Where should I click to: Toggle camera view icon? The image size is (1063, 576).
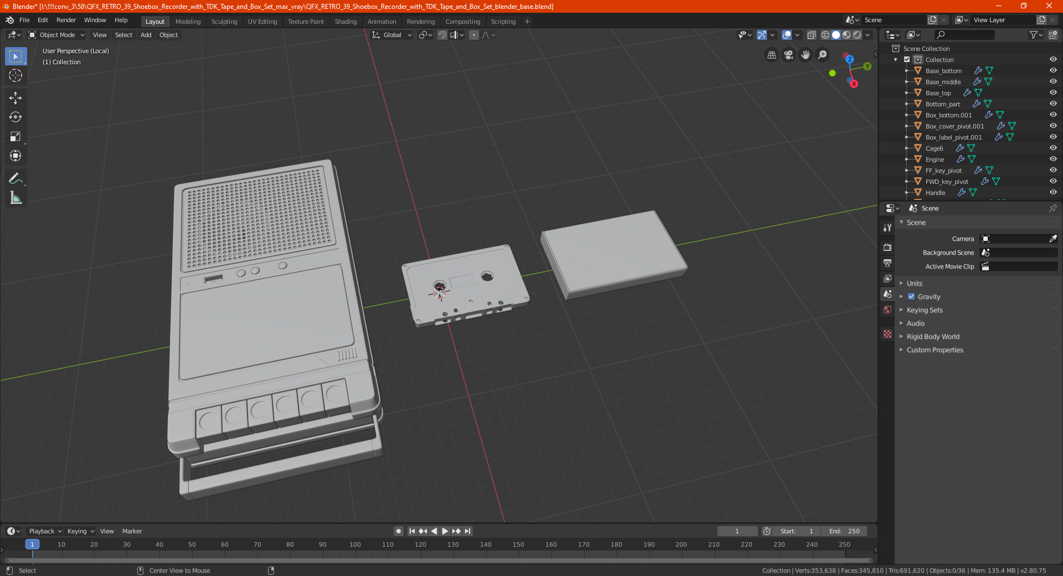[788, 55]
